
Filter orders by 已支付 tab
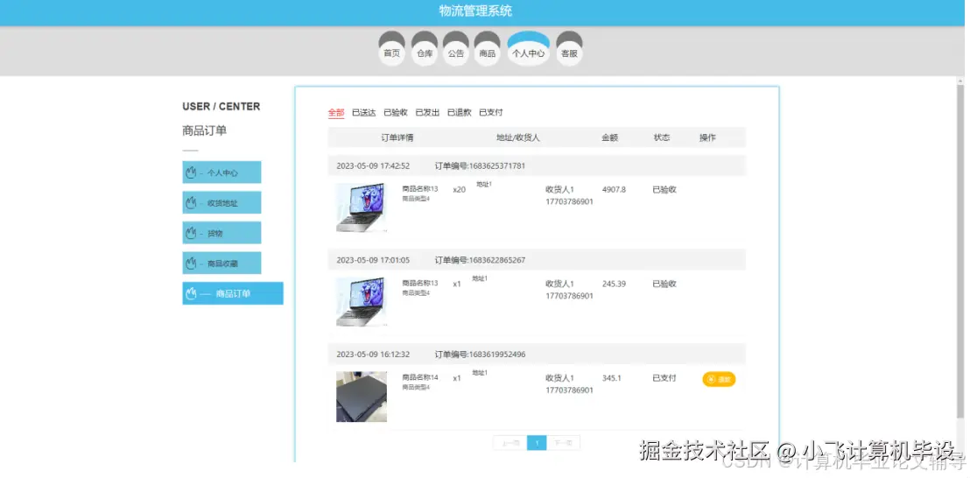tap(490, 113)
